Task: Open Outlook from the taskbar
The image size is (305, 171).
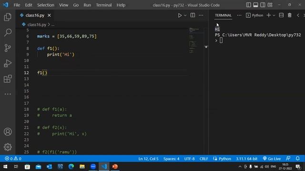Action: 49,167
